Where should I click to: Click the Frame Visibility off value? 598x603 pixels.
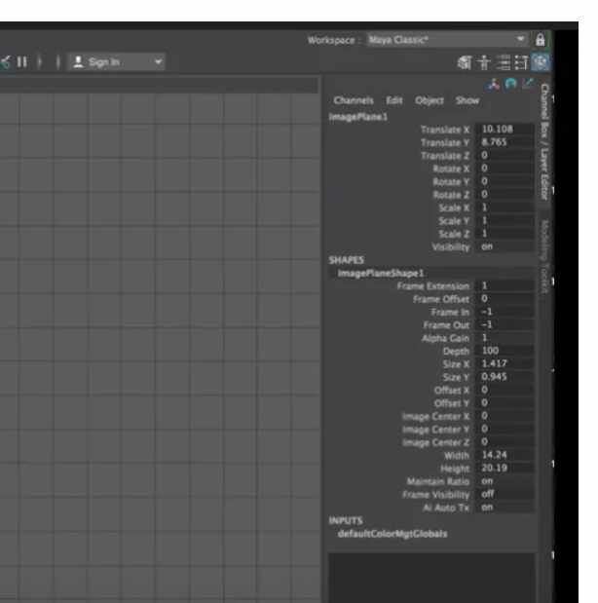click(505, 494)
